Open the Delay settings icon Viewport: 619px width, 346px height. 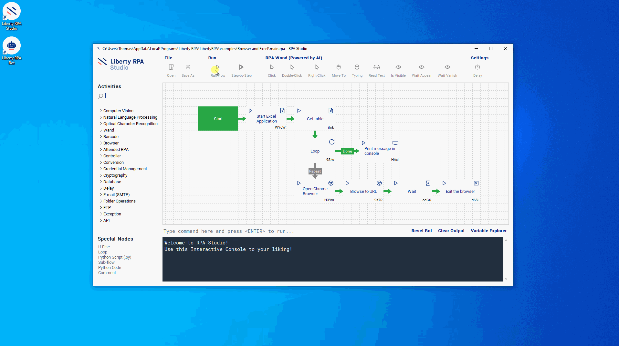477,67
